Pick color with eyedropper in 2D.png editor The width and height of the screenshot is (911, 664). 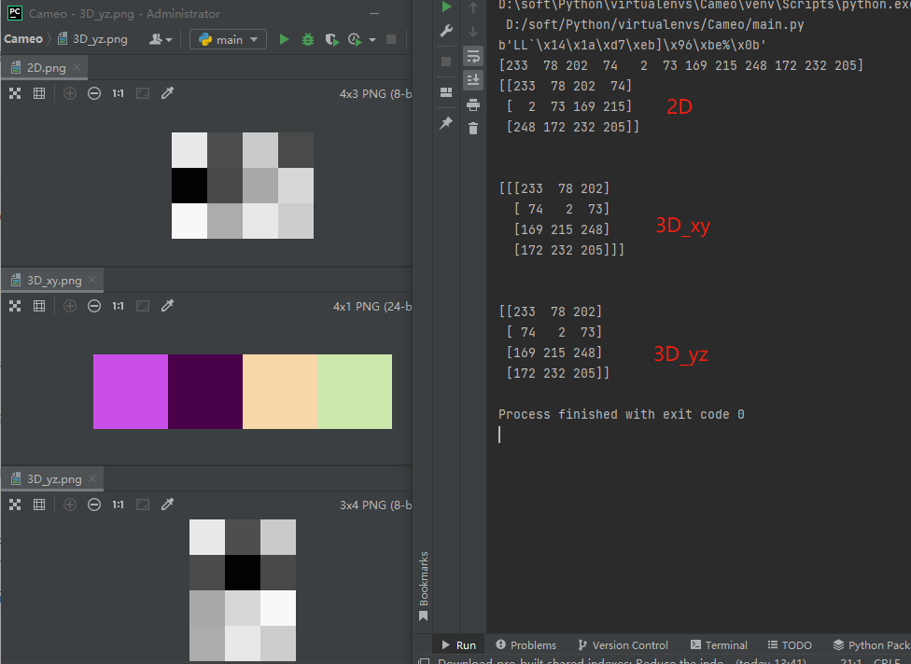click(168, 93)
